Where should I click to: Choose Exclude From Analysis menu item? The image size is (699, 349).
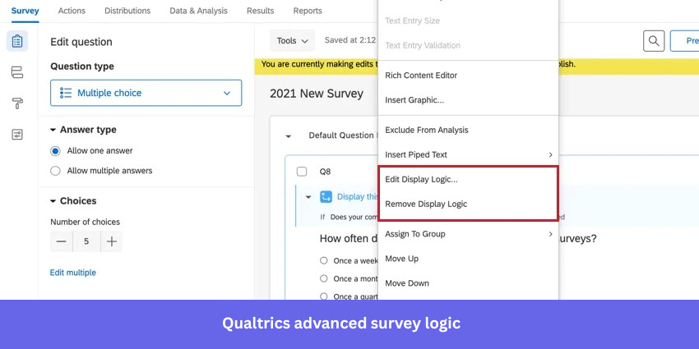468,130
